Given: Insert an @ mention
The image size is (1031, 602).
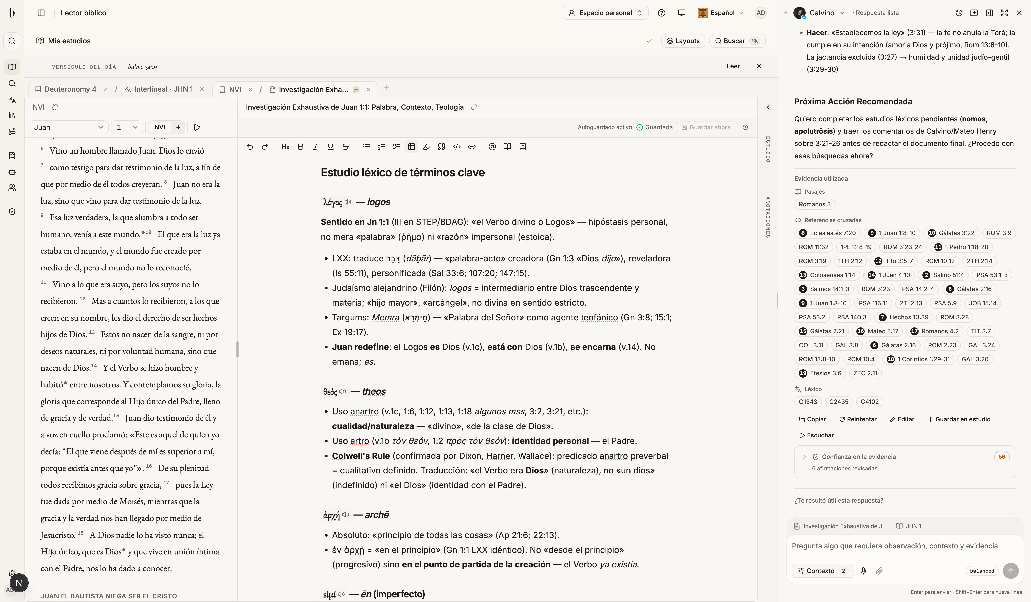Looking at the screenshot, I should (x=492, y=147).
